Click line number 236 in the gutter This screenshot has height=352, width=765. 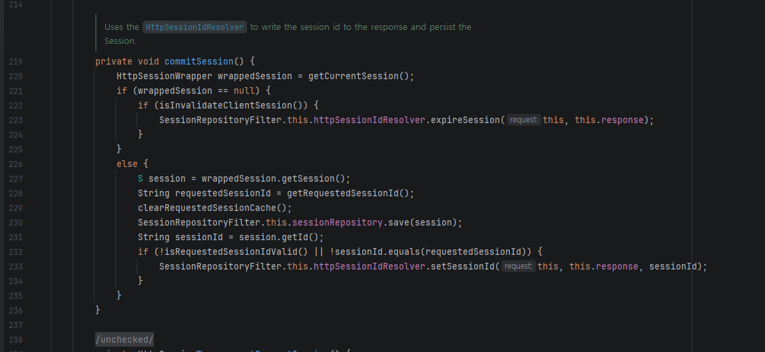pos(15,310)
